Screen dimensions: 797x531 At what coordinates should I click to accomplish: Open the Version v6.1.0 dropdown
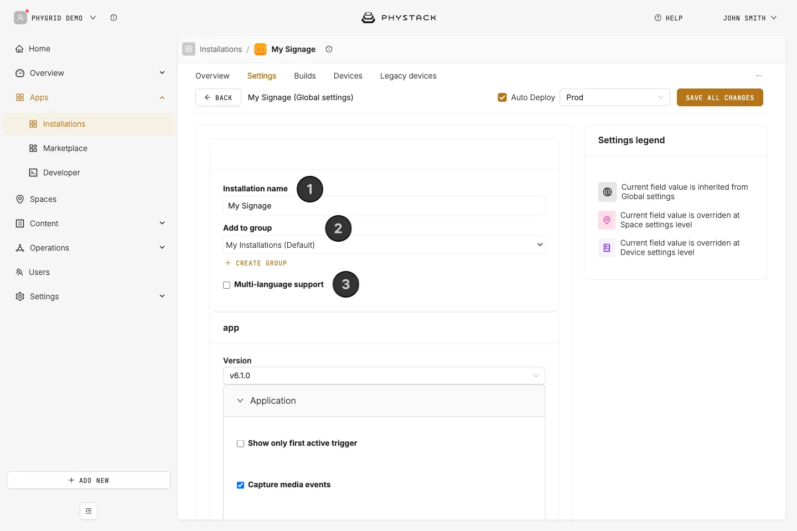pyautogui.click(x=384, y=376)
